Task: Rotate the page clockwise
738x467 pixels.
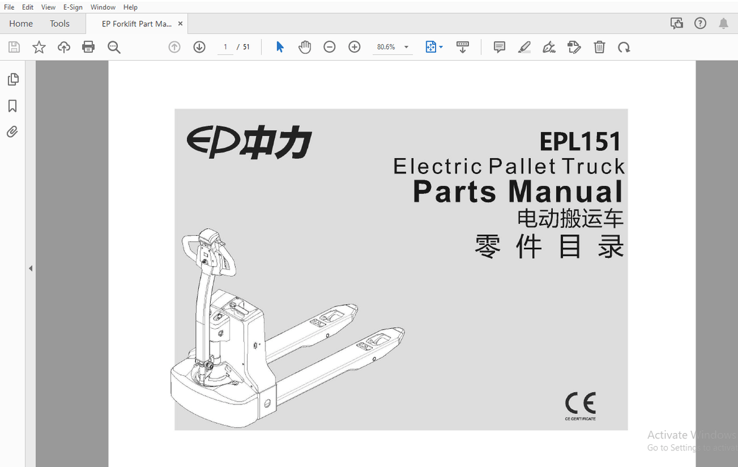Action: click(x=624, y=46)
